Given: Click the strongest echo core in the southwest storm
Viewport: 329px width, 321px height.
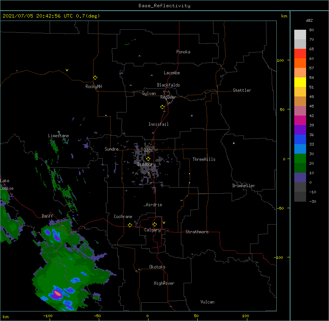Looking at the screenshot, I should 57,293.
